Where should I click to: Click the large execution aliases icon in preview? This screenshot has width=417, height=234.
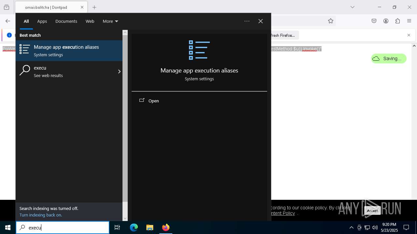click(199, 50)
